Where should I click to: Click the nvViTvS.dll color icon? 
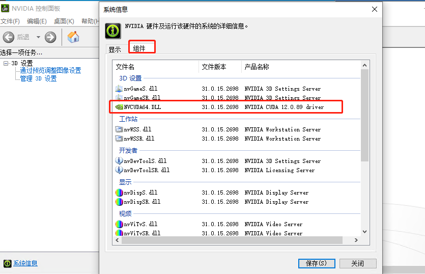119,224
